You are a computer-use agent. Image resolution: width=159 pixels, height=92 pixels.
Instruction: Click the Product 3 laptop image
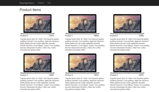[x=37, y=63]
